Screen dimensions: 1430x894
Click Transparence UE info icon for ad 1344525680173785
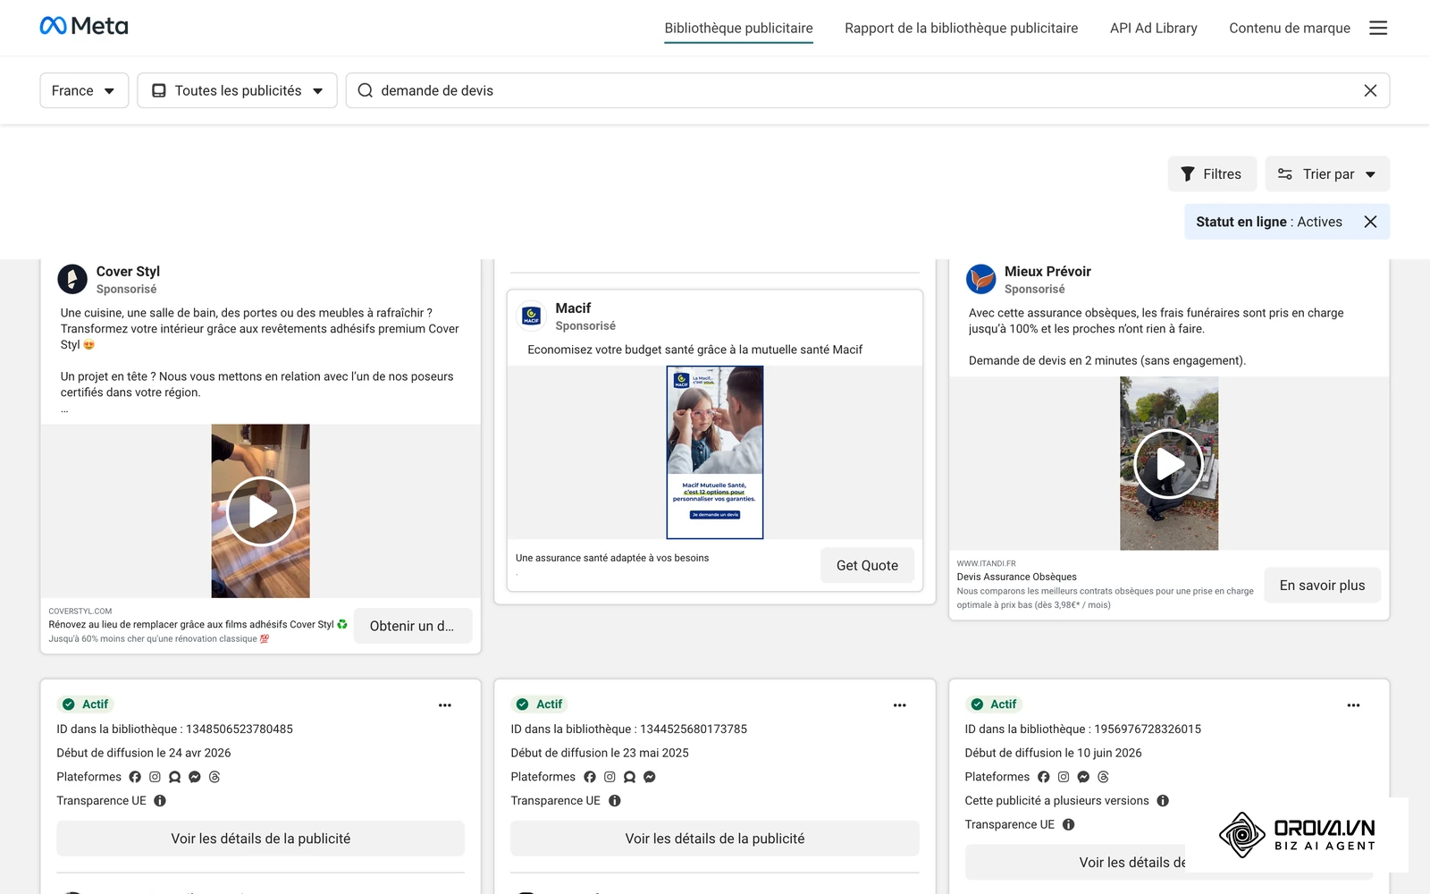pyautogui.click(x=615, y=801)
